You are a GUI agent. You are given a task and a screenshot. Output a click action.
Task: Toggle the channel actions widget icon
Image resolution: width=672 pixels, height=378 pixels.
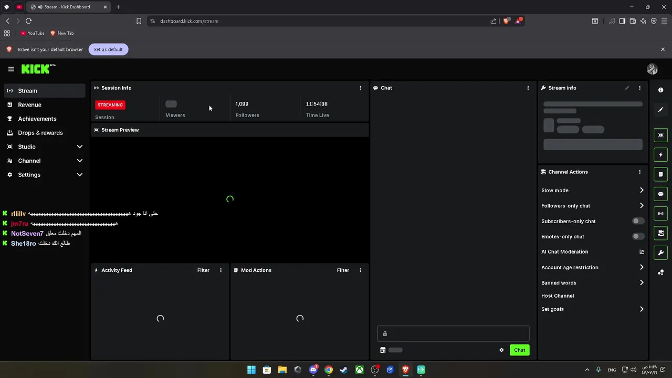click(660, 233)
